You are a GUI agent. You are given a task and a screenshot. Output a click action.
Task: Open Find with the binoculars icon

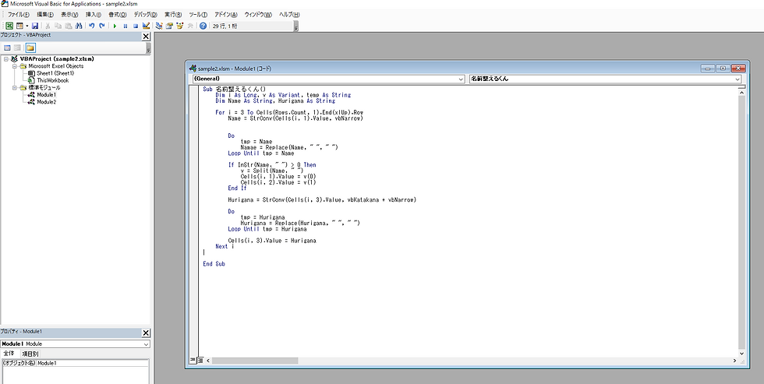[79, 26]
